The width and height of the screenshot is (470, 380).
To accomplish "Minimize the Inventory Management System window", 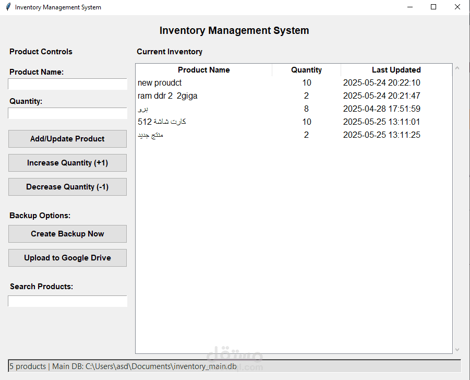I will (410, 7).
